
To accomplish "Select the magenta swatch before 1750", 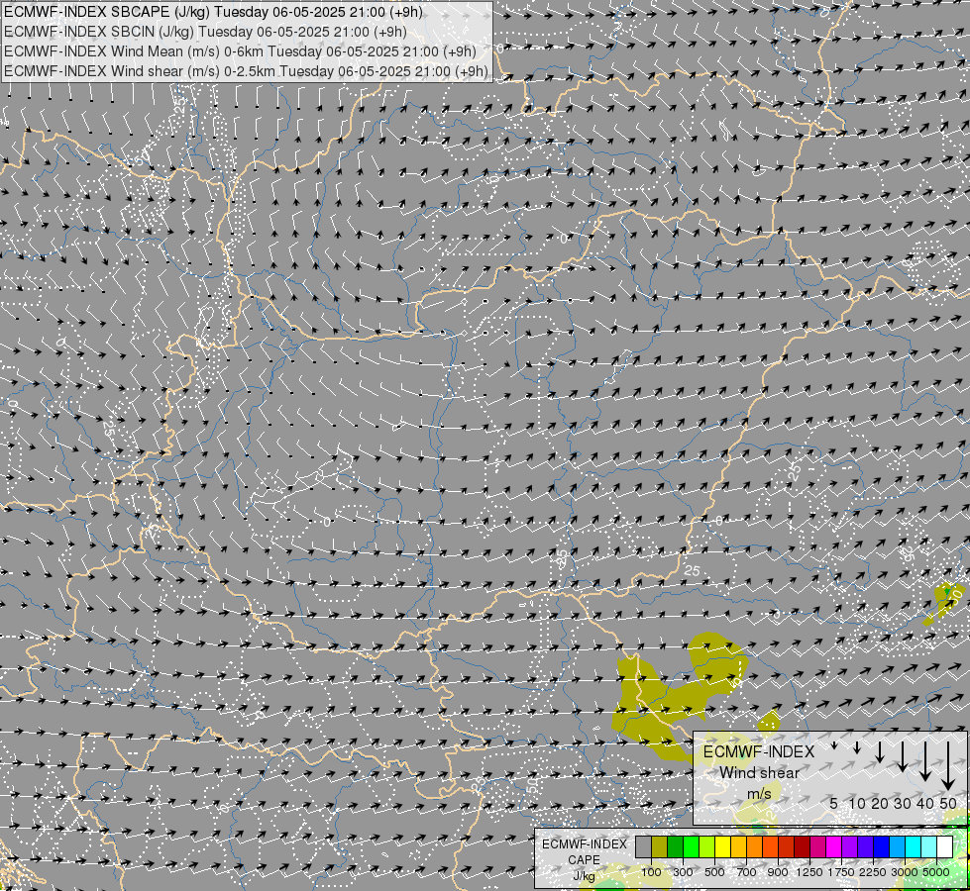I will pyautogui.click(x=834, y=847).
